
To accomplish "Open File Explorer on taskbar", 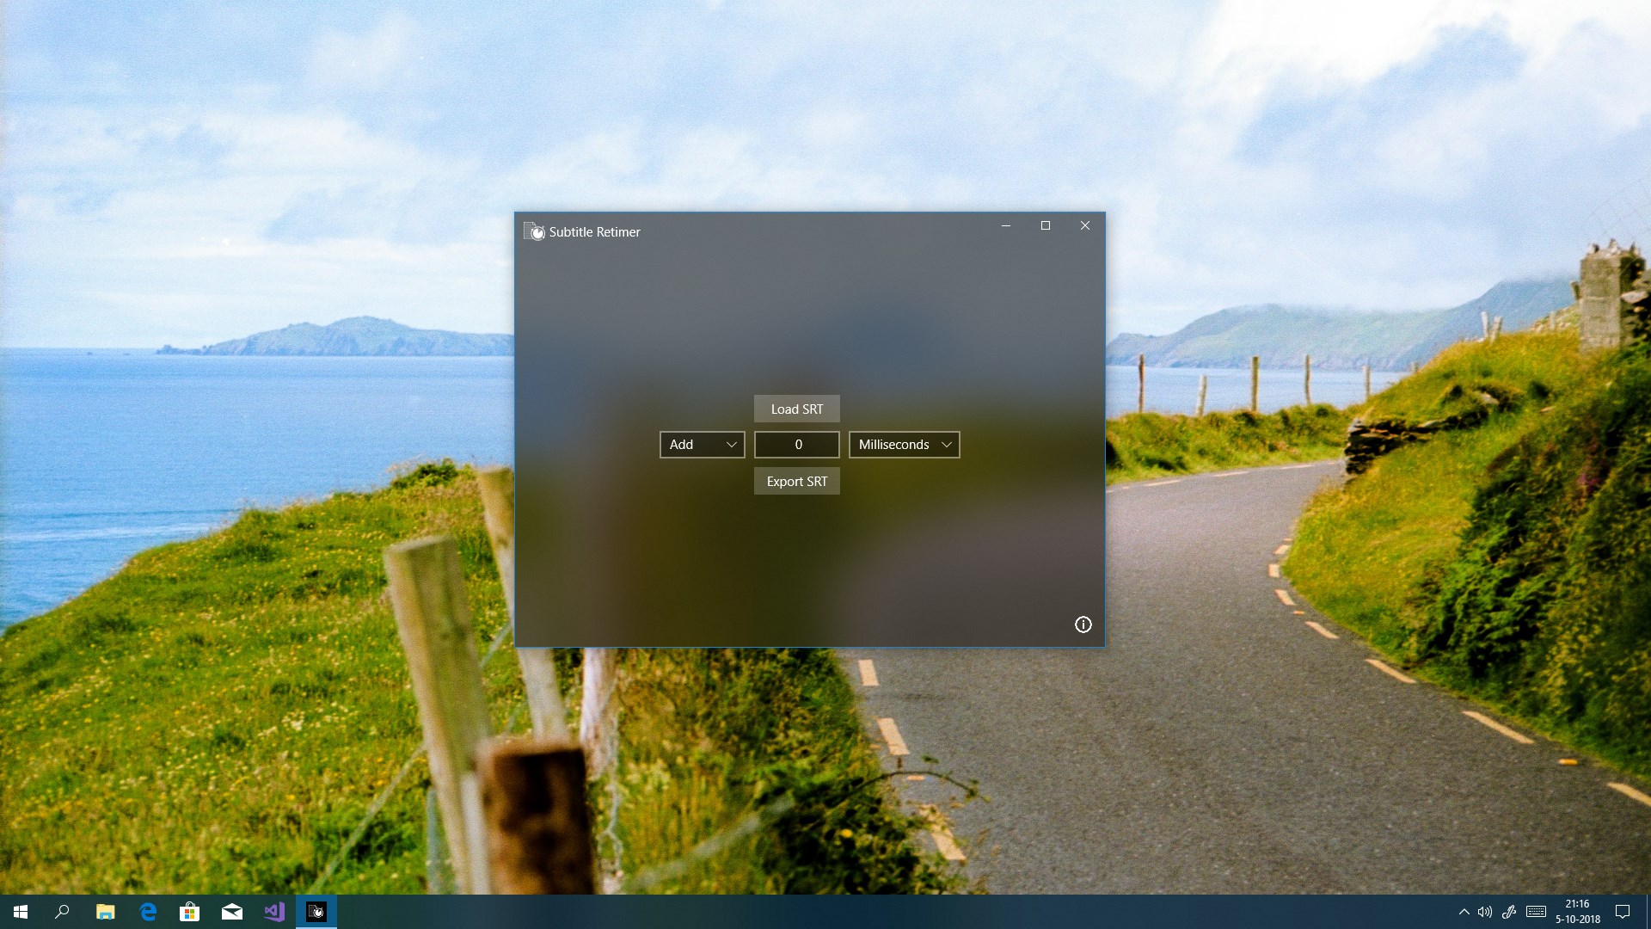I will [x=106, y=912].
